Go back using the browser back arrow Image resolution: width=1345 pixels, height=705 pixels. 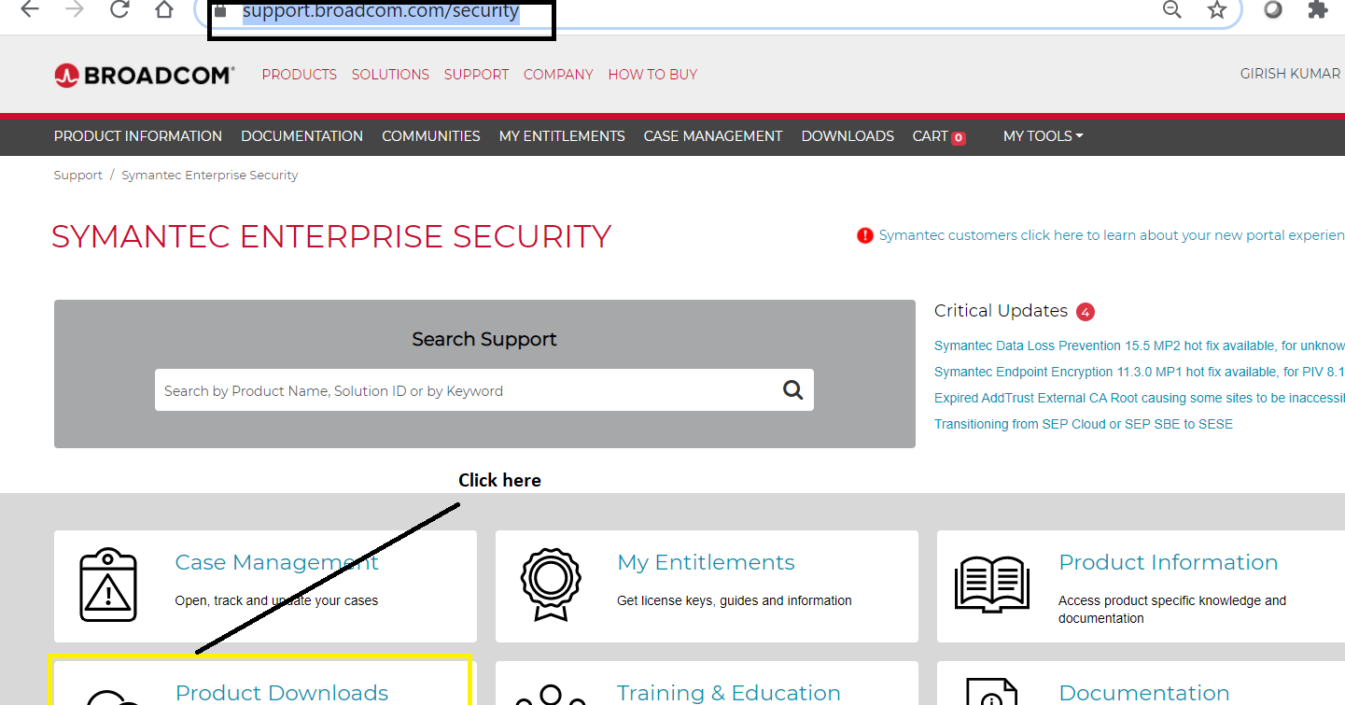30,9
